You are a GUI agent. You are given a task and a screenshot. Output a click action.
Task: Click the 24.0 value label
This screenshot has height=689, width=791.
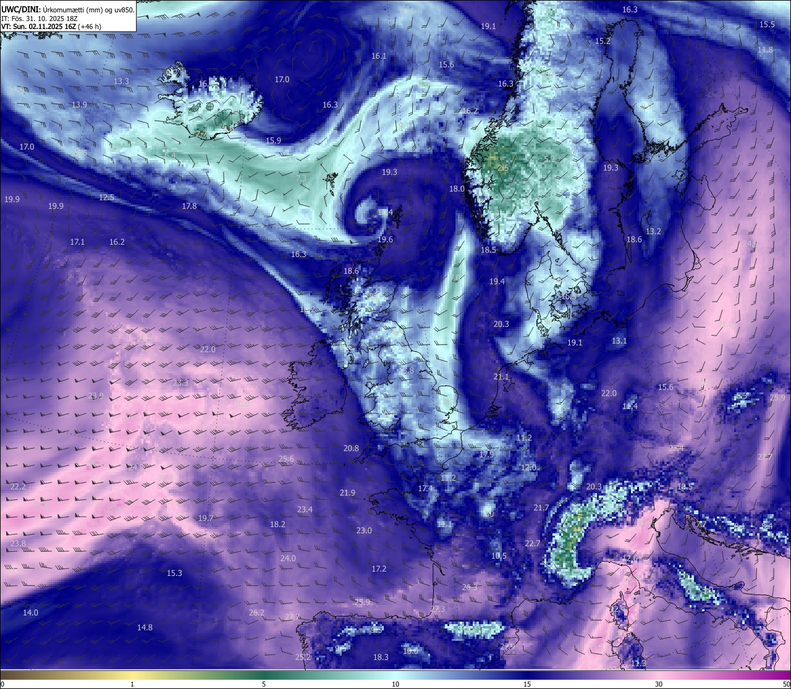pyautogui.click(x=288, y=558)
